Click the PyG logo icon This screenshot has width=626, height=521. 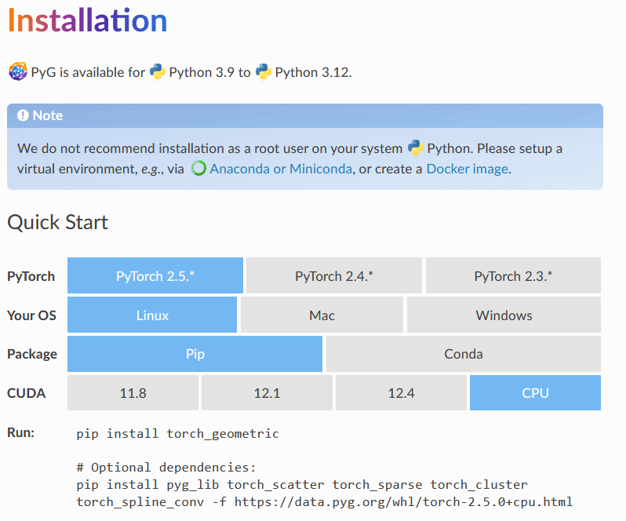18,72
